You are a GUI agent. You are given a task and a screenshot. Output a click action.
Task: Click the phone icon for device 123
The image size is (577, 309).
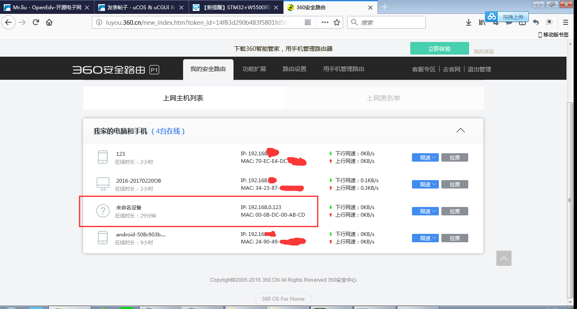pyautogui.click(x=102, y=157)
